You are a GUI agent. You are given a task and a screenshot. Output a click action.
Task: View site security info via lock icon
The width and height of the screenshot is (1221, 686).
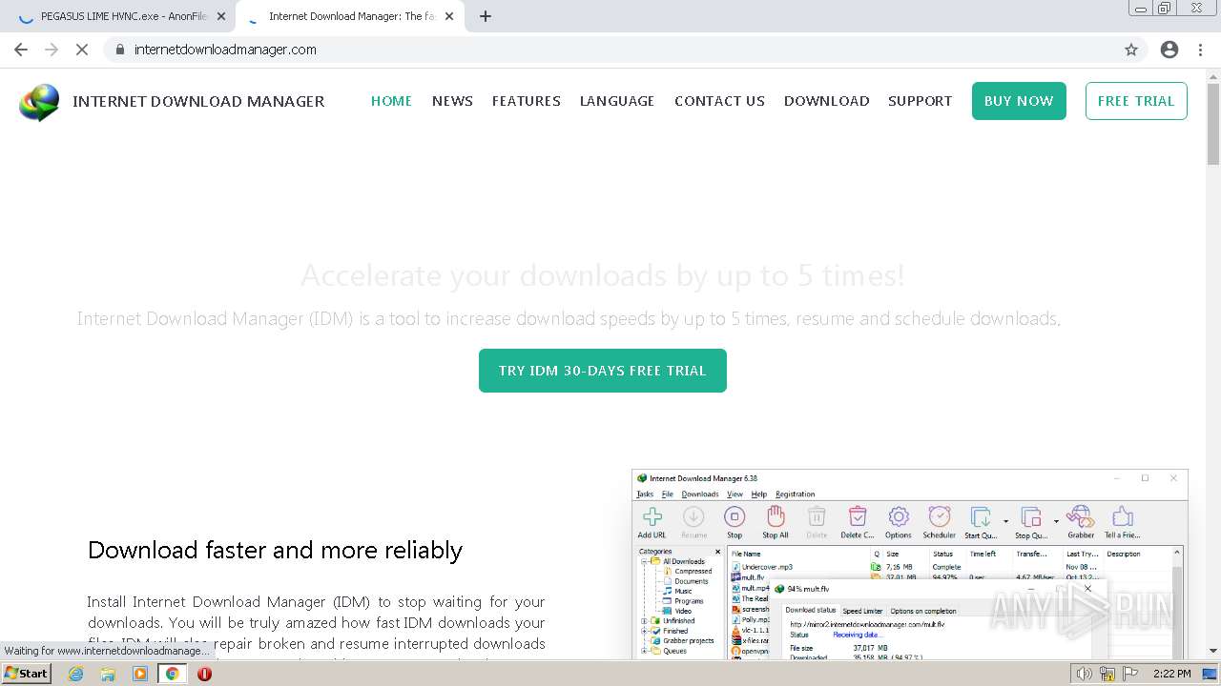pyautogui.click(x=120, y=50)
